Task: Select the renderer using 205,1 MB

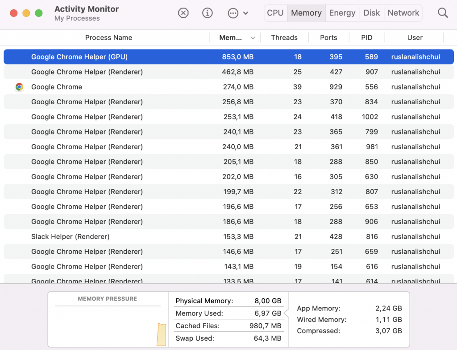Action: [x=228, y=162]
